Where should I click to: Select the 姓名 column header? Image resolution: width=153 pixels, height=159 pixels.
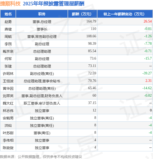coord(8,14)
